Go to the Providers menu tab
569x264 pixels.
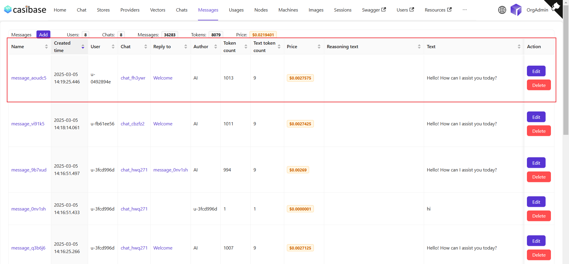tap(130, 10)
